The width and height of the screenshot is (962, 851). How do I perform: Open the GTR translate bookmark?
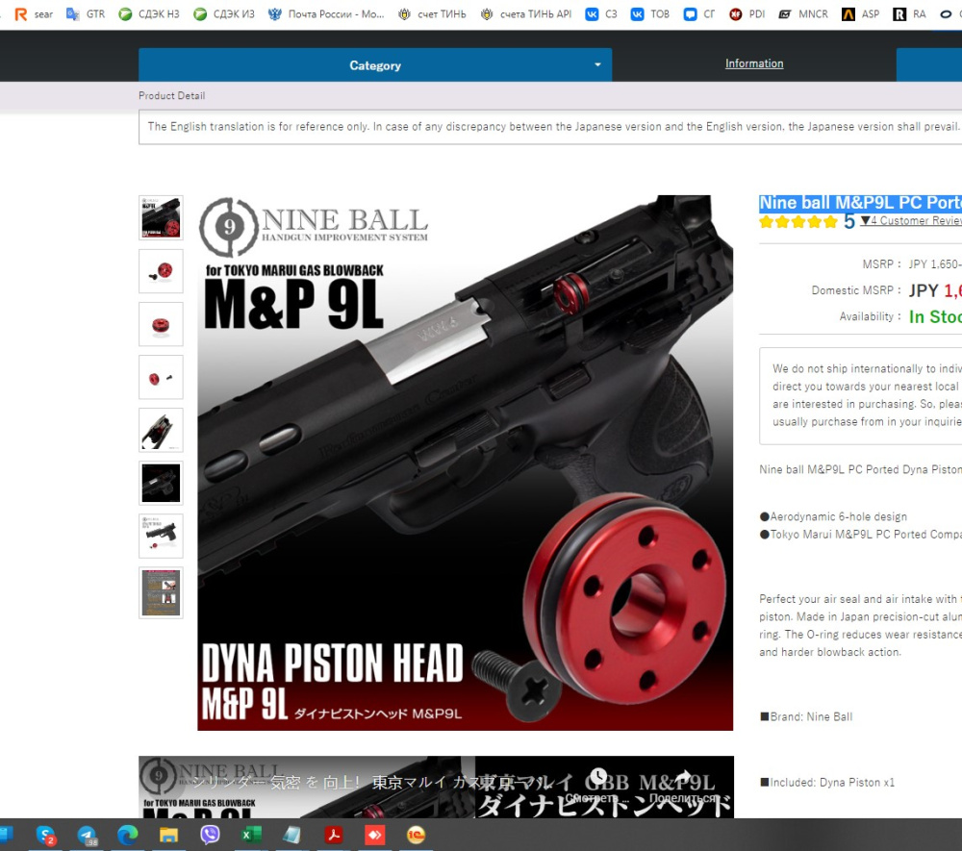click(86, 14)
